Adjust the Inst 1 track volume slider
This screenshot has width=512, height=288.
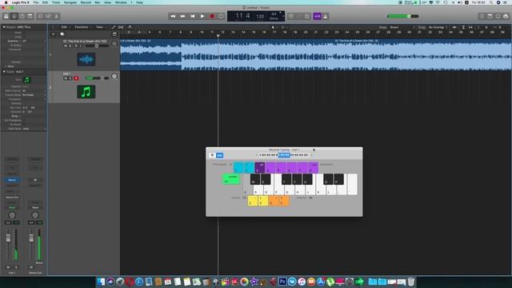(x=97, y=78)
